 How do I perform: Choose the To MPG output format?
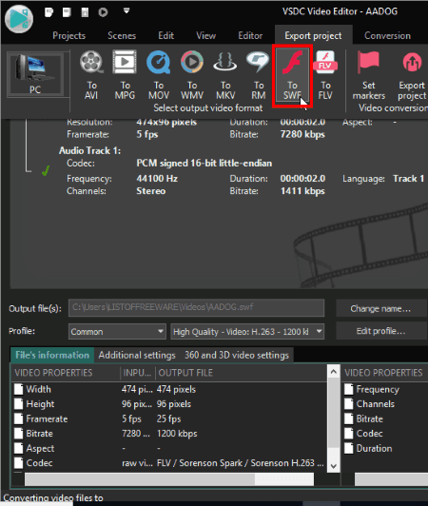tap(125, 75)
